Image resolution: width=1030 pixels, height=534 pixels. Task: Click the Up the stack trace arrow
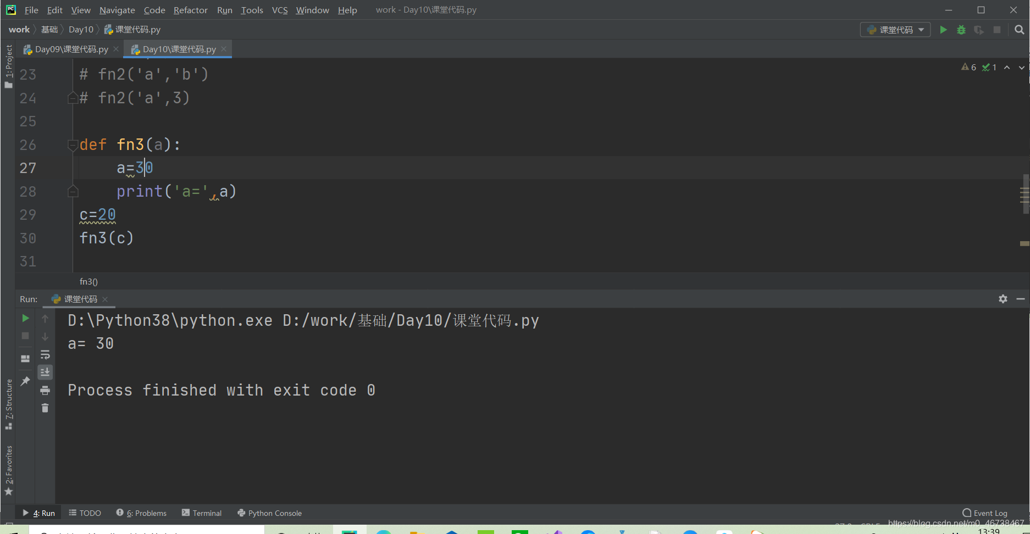(45, 319)
